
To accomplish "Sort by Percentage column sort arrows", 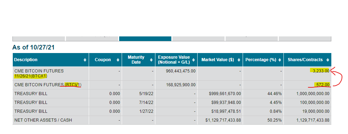I will click(x=280, y=60).
